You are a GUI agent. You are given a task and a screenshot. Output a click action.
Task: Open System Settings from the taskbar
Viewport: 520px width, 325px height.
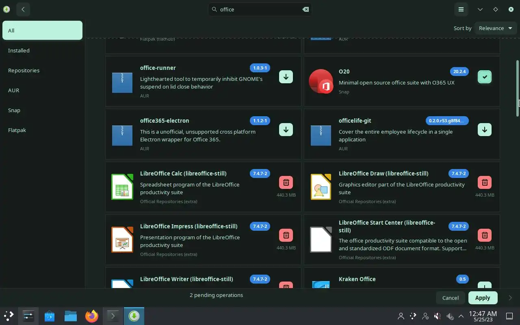(x=28, y=316)
